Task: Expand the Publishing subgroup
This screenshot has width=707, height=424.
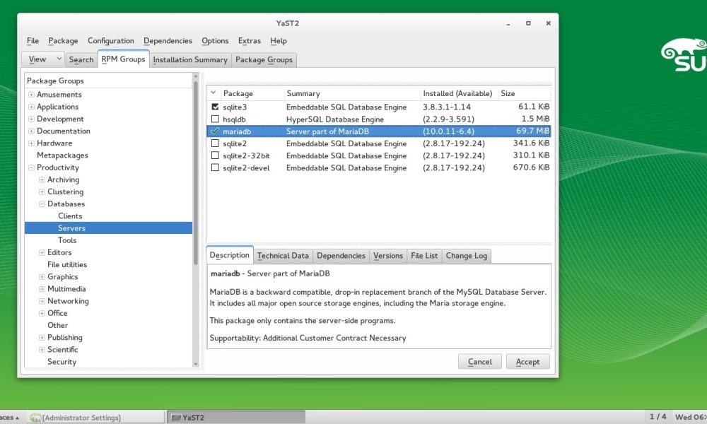Action: tap(42, 338)
